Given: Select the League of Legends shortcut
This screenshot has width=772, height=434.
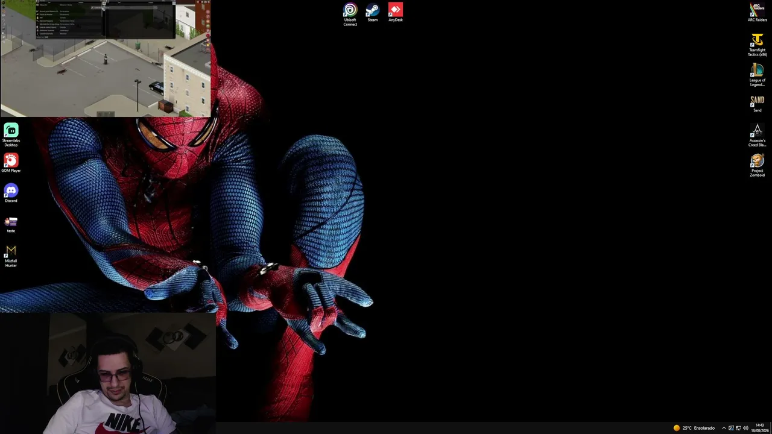Looking at the screenshot, I should click(x=757, y=75).
